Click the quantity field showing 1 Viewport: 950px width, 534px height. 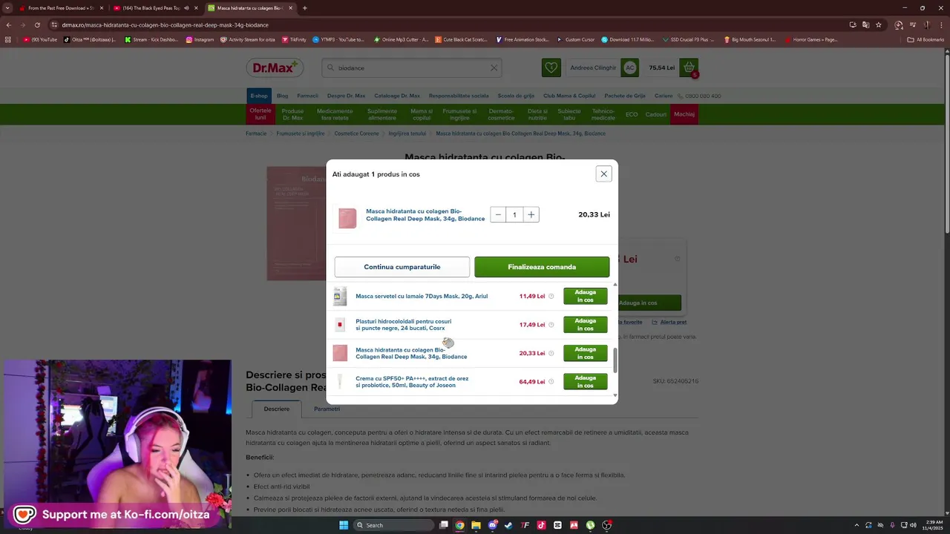point(514,215)
